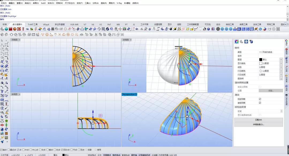The height and width of the screenshot is (156, 289).
Task: Toggle 正交 ortho mode in status bar
Action: tap(99, 155)
